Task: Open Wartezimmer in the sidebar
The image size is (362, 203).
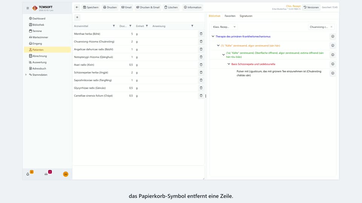Action: pos(48,37)
